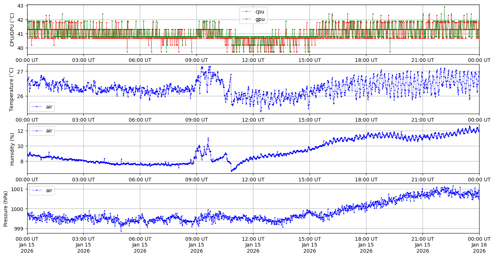This screenshot has width=494, height=257.
Task: Click the Humidity (%) y-axis label
Action: (12, 149)
